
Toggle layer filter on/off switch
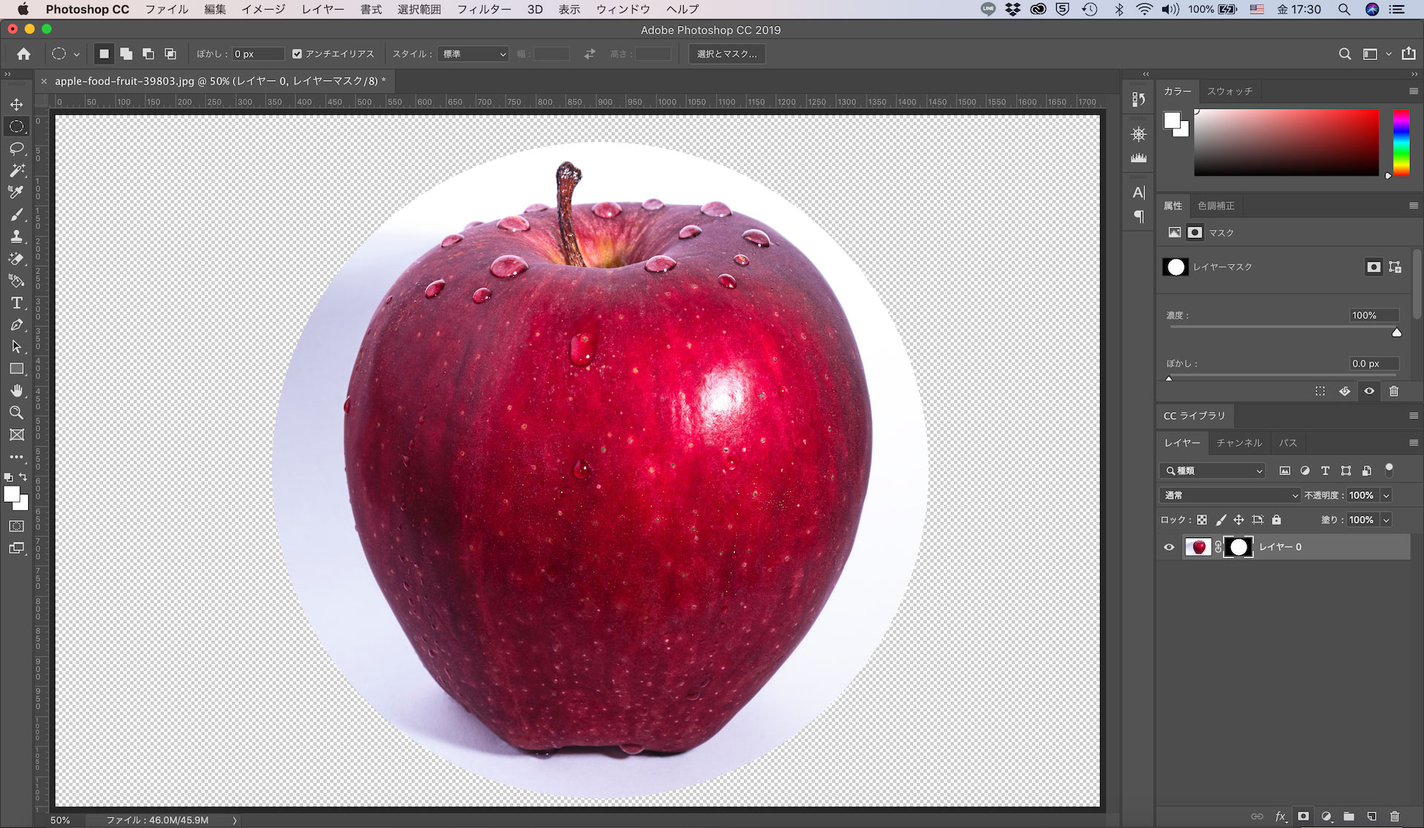1389,469
